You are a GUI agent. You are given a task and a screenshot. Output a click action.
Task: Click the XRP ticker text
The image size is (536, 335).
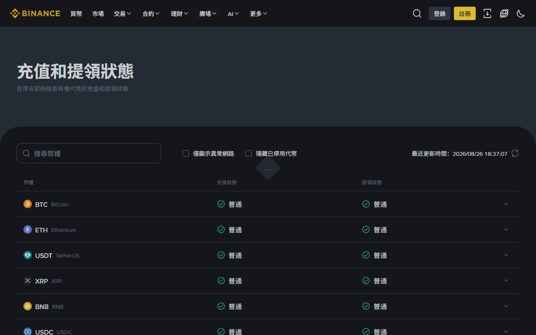(41, 281)
